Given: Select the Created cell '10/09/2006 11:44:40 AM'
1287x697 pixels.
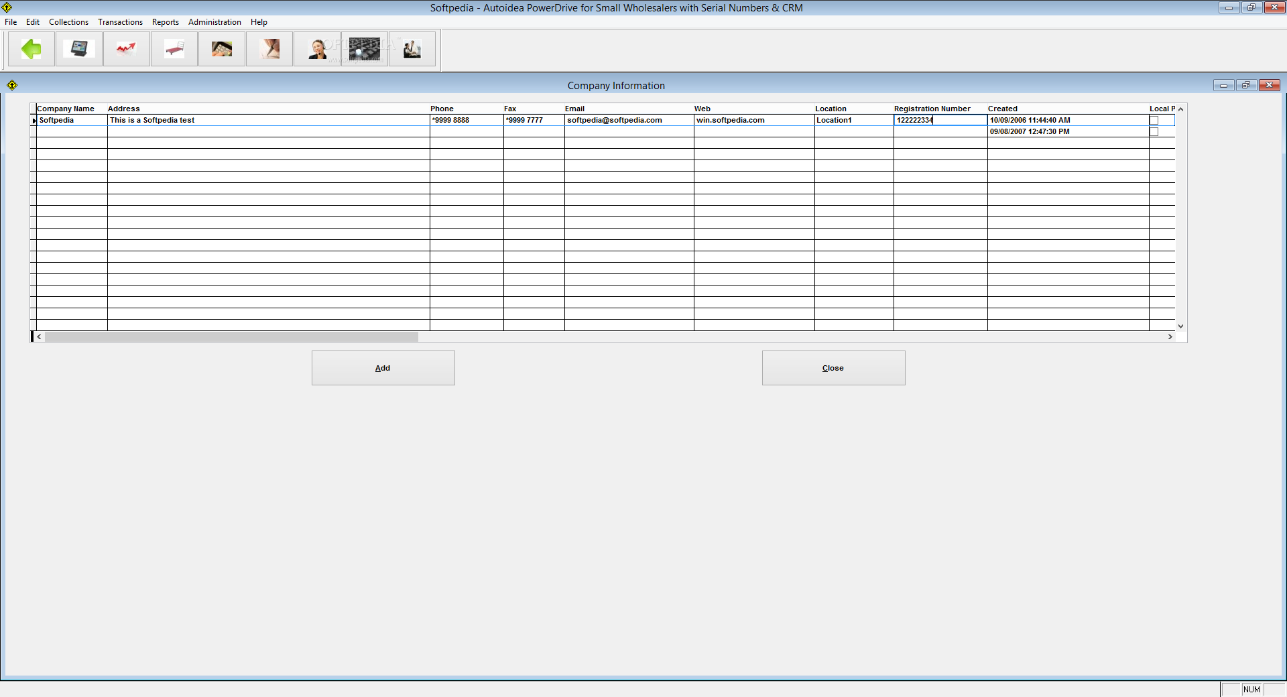Looking at the screenshot, I should pos(1068,121).
